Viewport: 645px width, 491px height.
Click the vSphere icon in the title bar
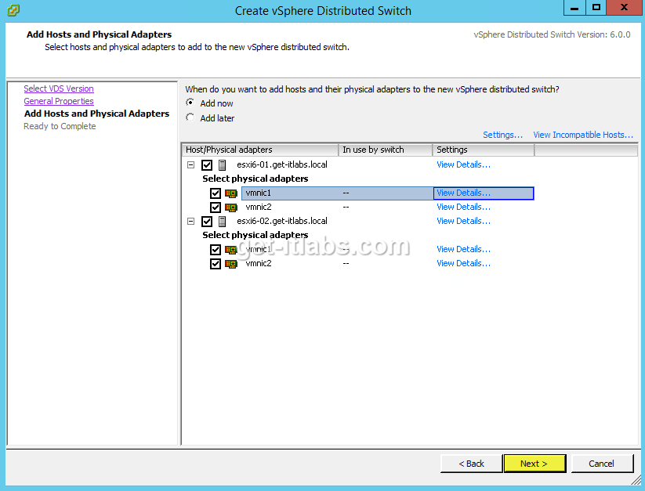click(11, 8)
